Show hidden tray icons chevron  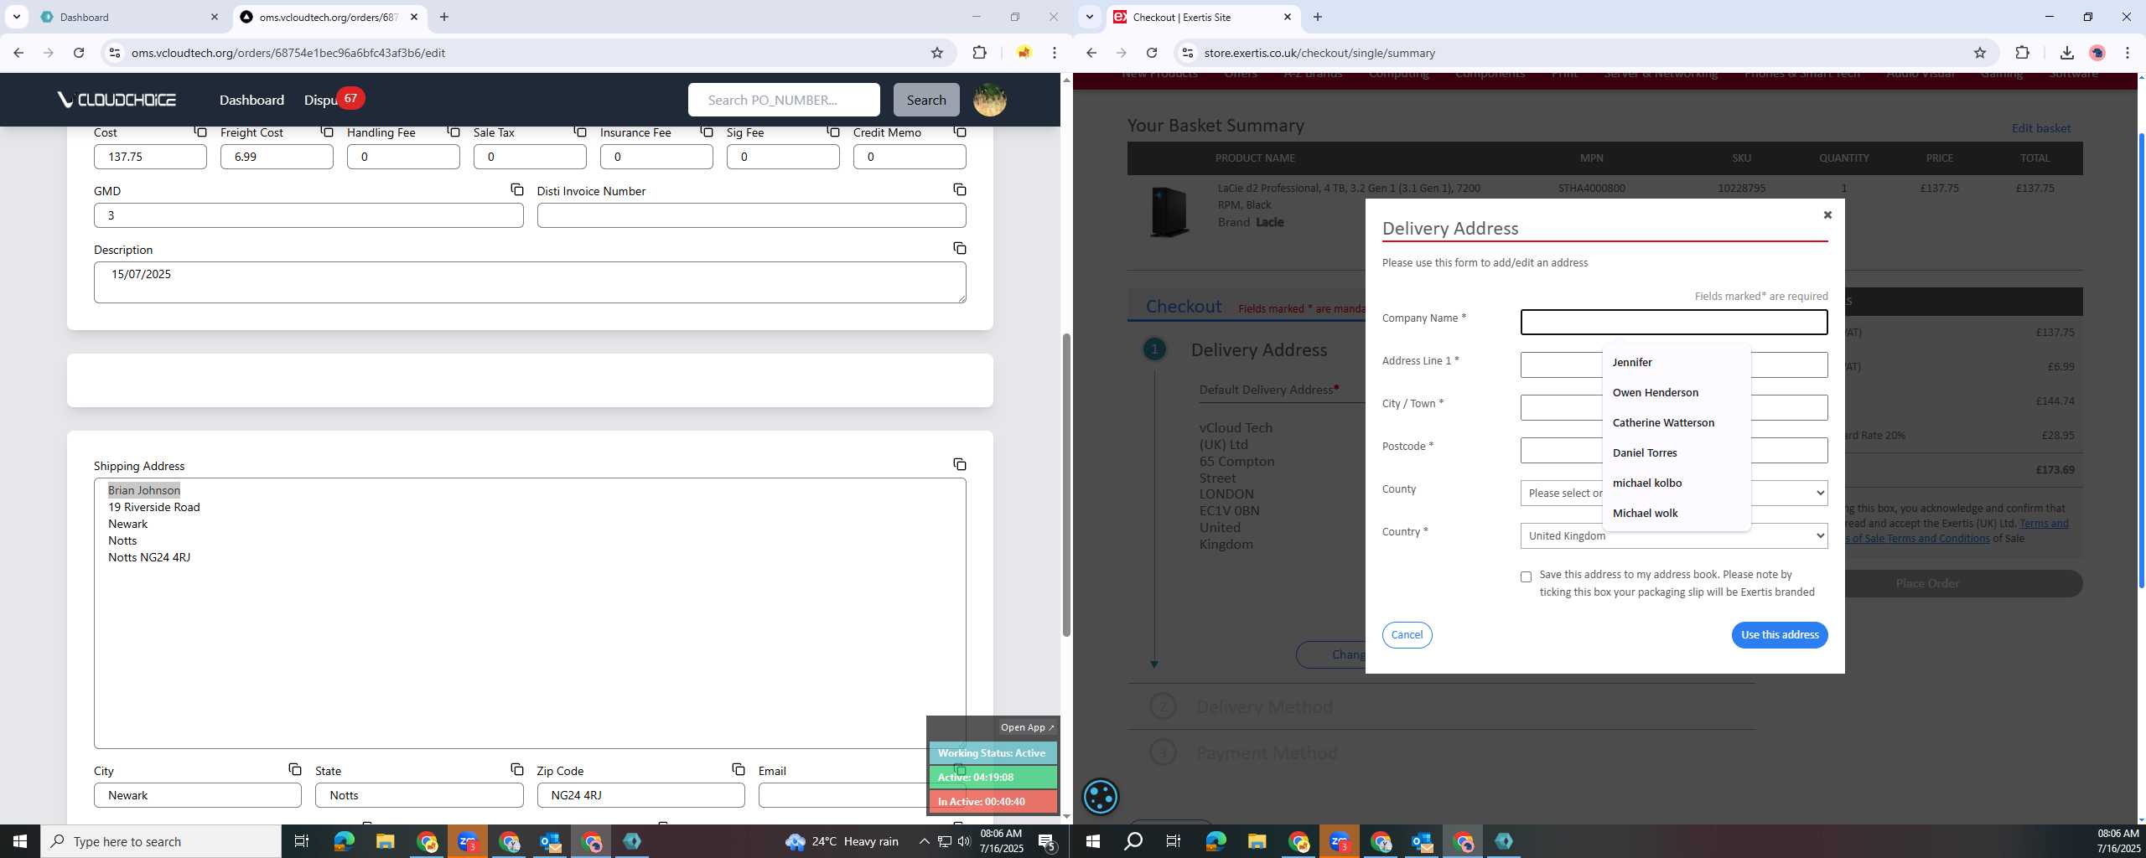(x=924, y=841)
